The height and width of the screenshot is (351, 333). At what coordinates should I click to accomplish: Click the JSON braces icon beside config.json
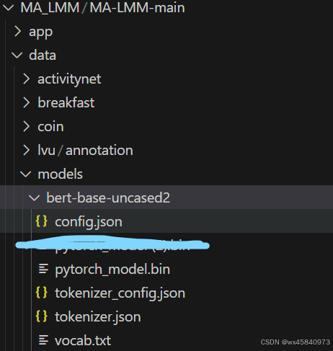tap(42, 221)
